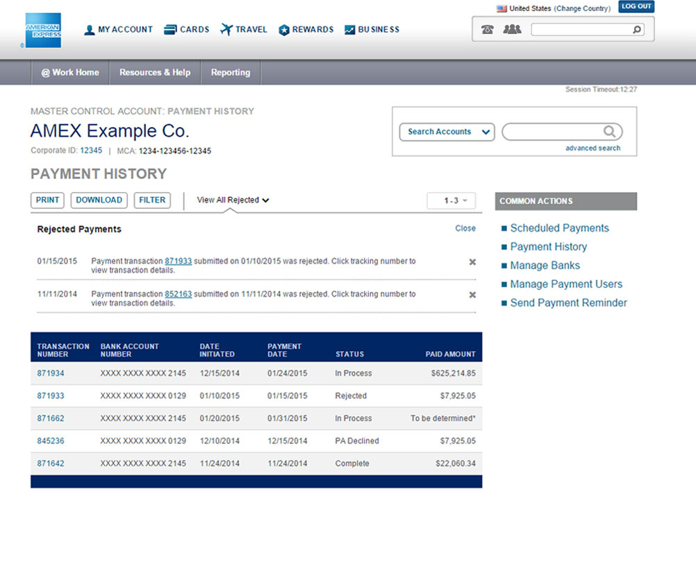Click the Session Timeout indicator

click(x=601, y=89)
